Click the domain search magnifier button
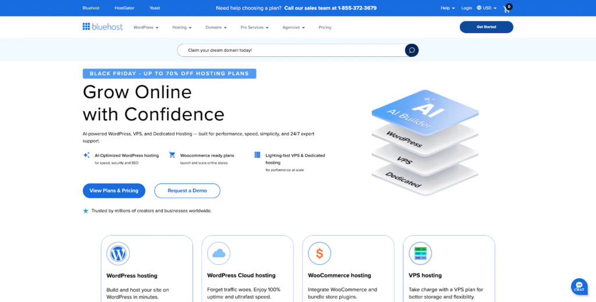596x302 pixels. (x=411, y=51)
